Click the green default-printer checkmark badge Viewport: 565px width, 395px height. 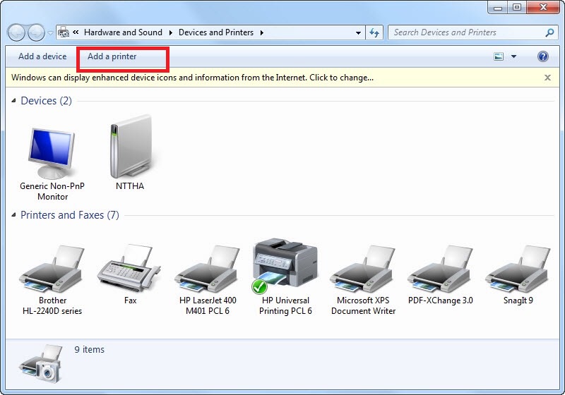click(259, 286)
